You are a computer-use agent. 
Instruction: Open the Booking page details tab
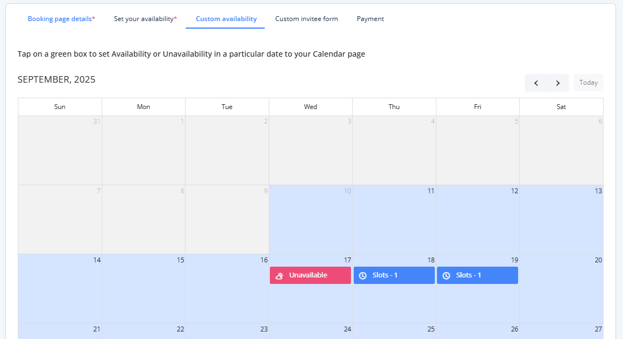[x=61, y=19]
